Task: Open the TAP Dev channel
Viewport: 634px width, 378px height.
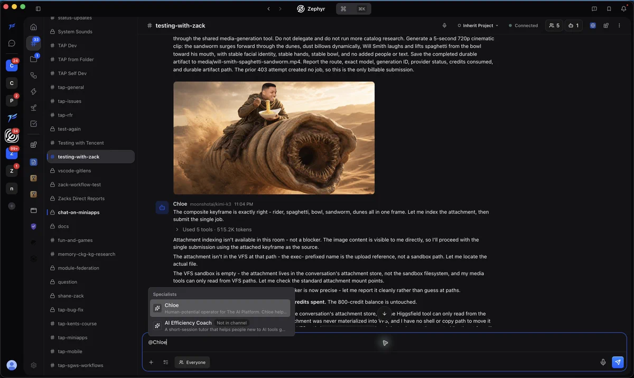Action: pyautogui.click(x=90, y=45)
